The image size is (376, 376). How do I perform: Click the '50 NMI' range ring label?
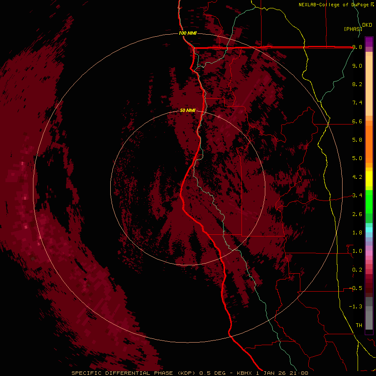[x=188, y=110]
